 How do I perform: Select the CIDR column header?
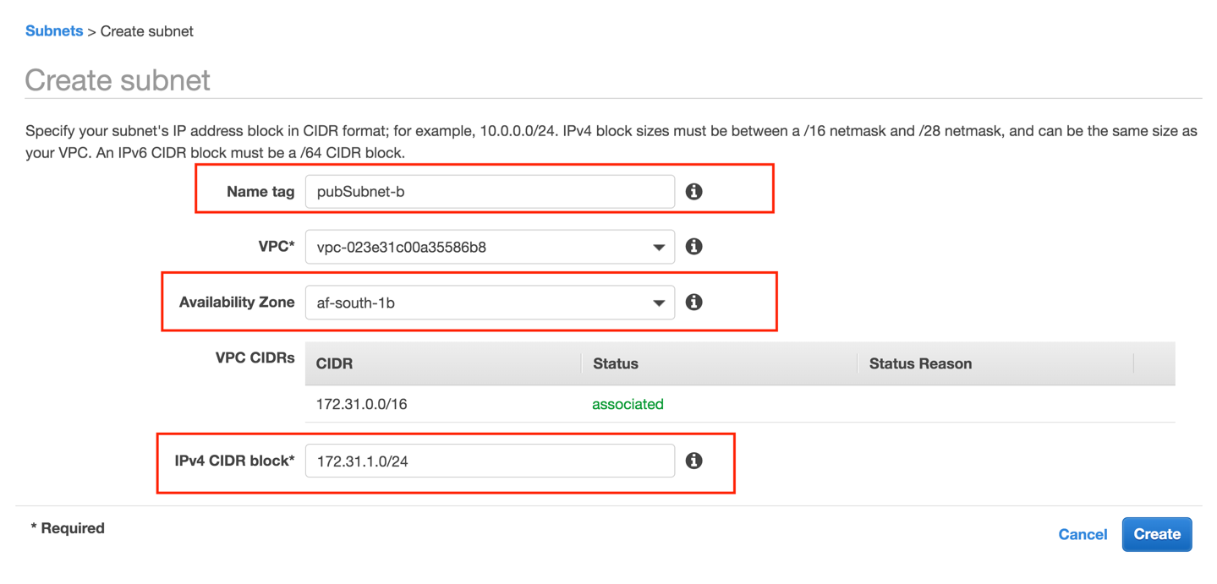pyautogui.click(x=335, y=363)
